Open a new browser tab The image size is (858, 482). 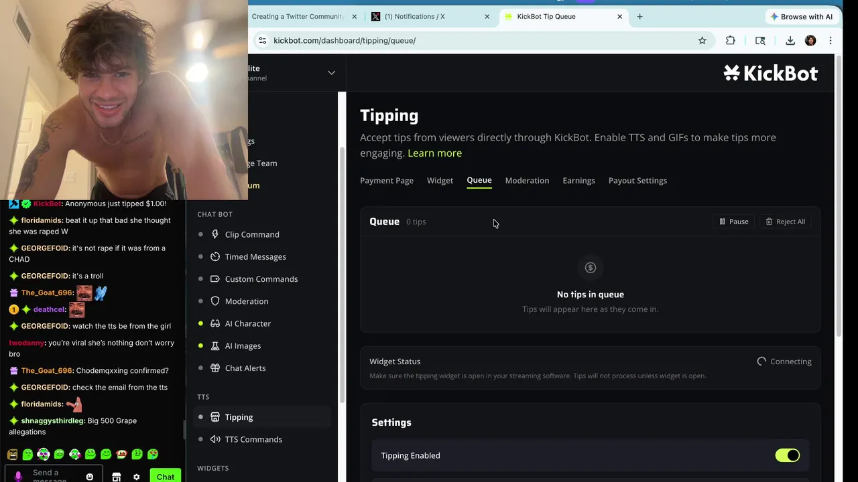[639, 17]
